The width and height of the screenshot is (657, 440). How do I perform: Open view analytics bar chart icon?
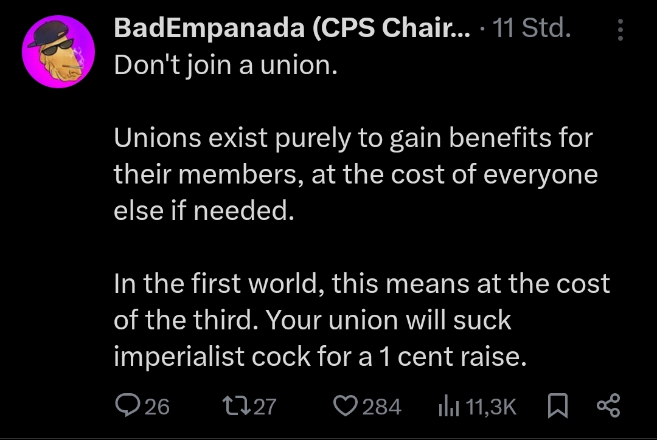[449, 407]
